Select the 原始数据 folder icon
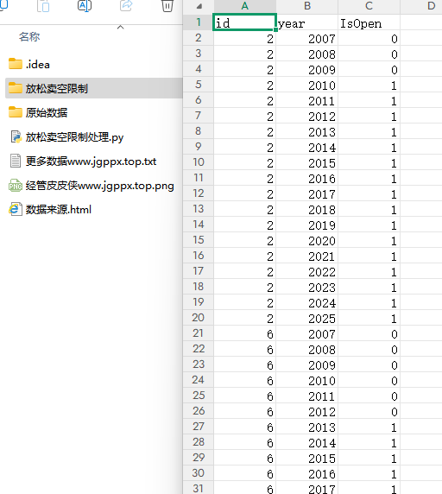The height and width of the screenshot is (494, 442). 16,112
